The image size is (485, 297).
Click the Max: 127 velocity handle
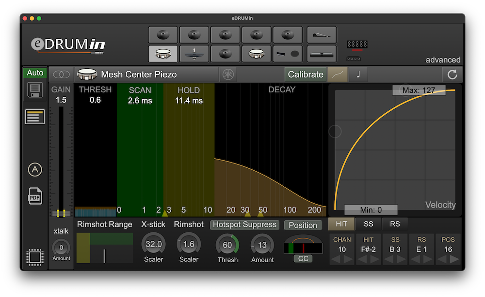pyautogui.click(x=419, y=90)
